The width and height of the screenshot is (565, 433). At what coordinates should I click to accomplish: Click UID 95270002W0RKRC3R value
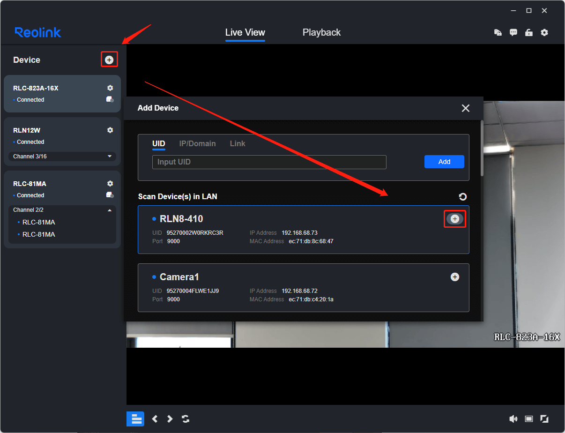click(x=195, y=233)
